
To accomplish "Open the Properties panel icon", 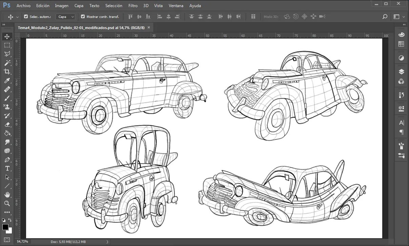I will tap(401, 109).
